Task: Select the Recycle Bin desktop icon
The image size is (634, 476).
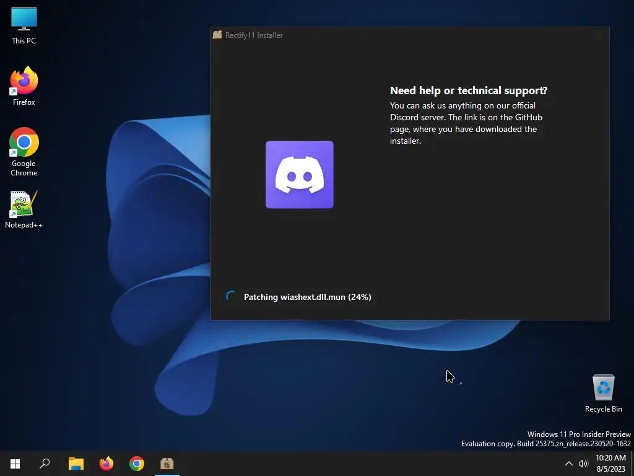Action: (603, 394)
